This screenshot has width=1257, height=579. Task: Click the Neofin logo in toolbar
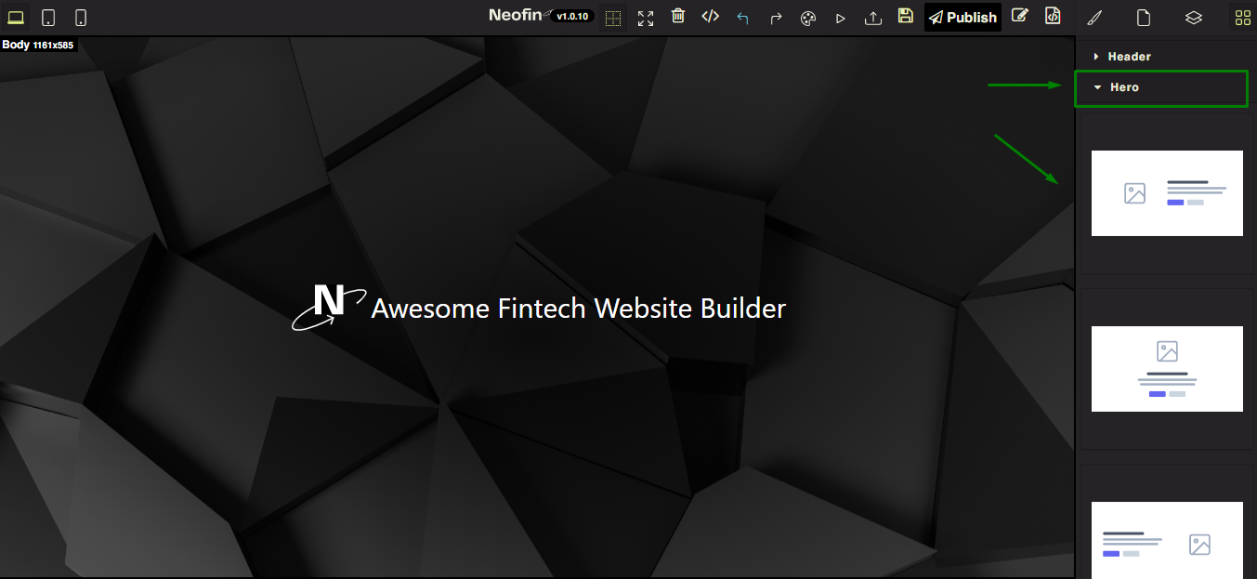(x=520, y=16)
